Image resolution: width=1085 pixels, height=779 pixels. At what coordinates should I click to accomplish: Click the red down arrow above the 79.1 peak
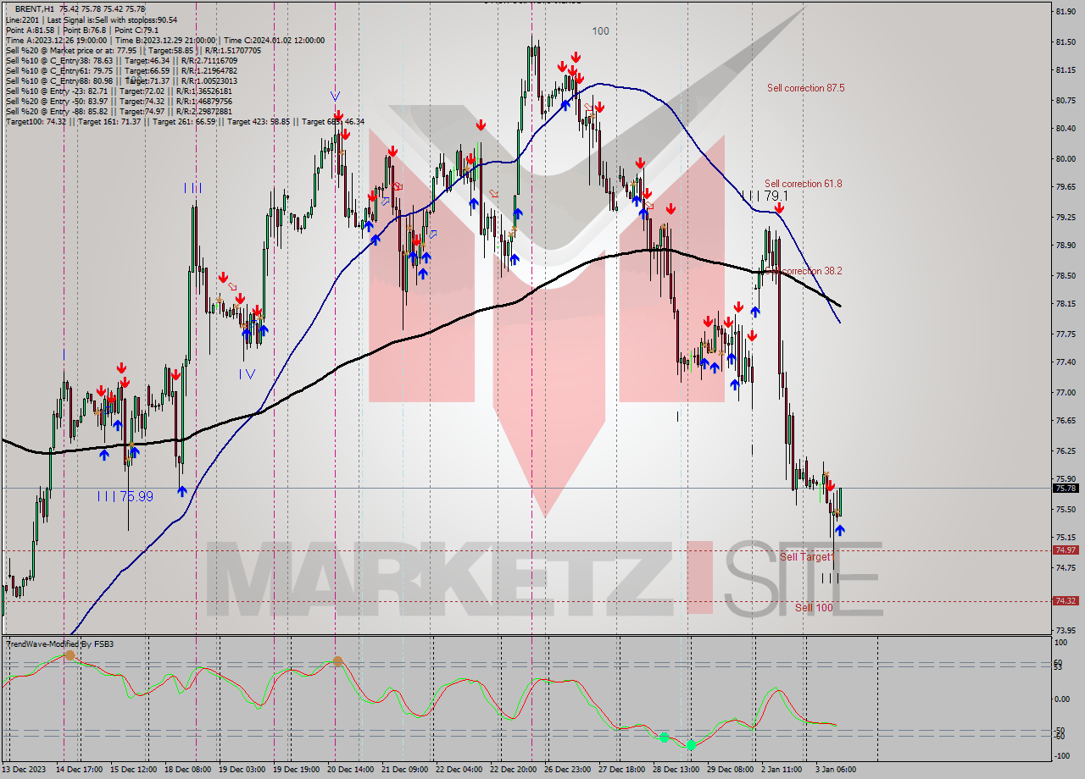(x=779, y=207)
